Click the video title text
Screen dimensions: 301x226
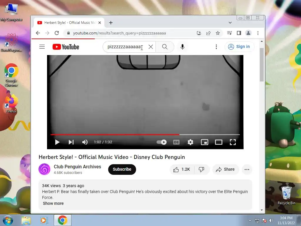tap(112, 157)
